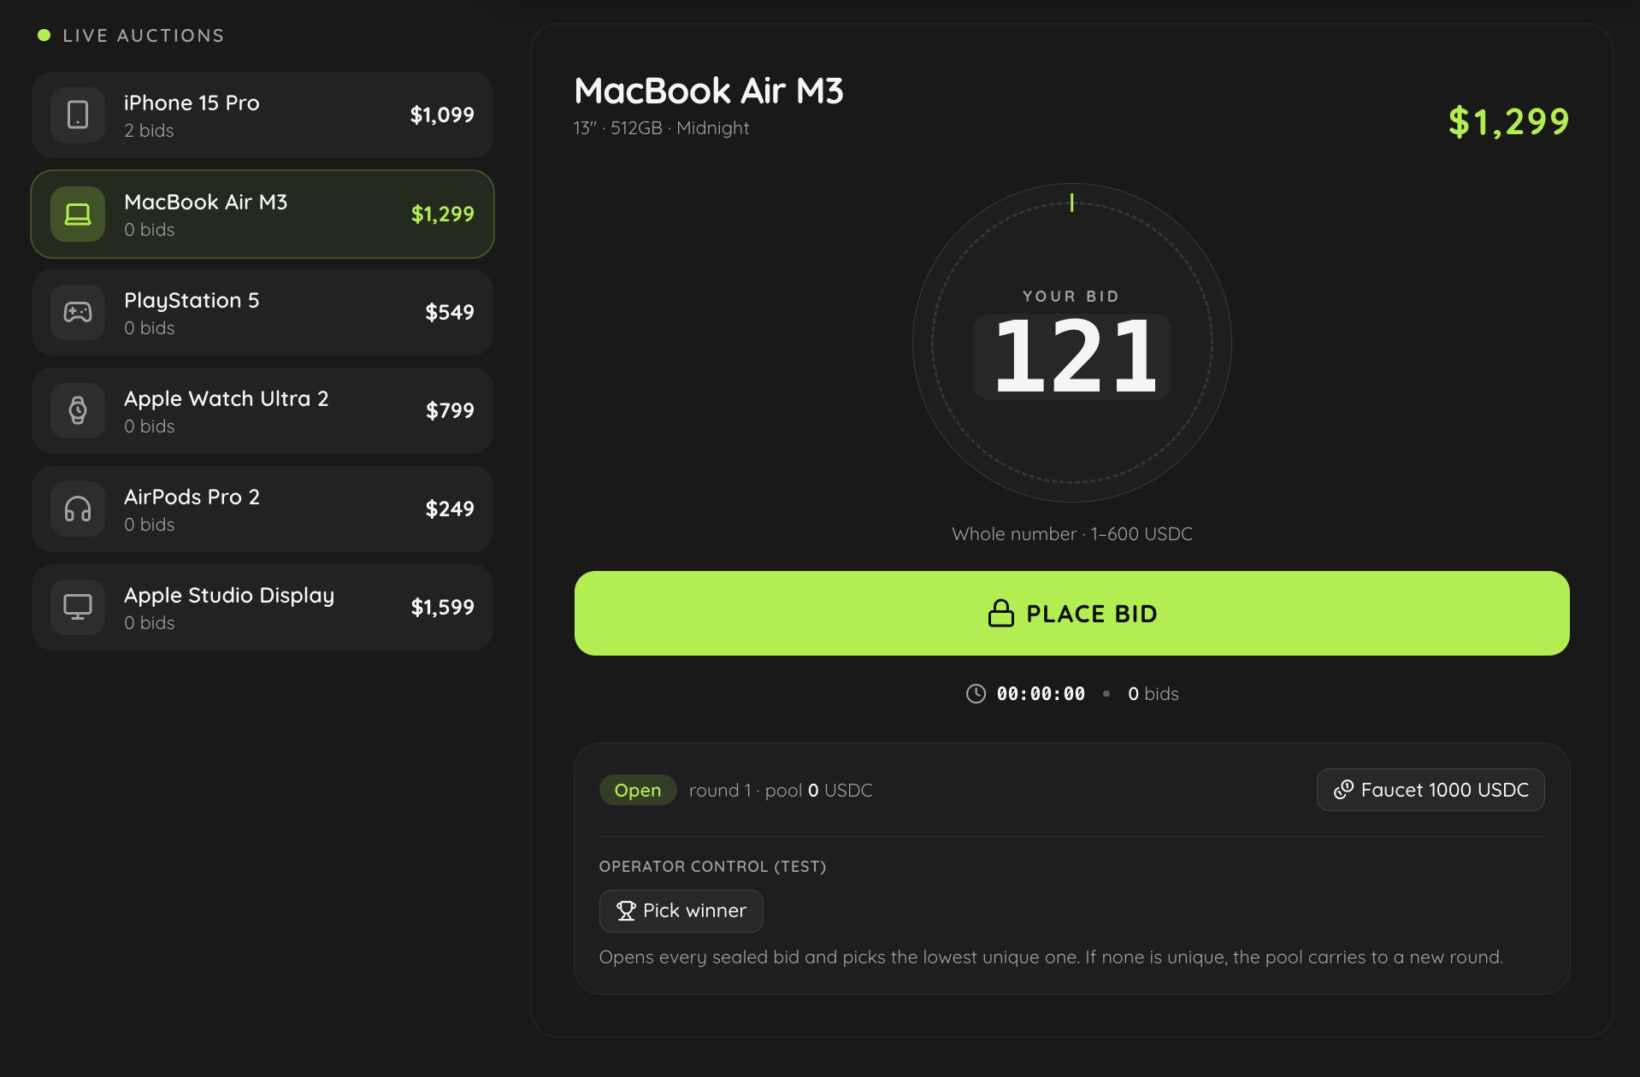Click the $1,599 Studio Display price

(x=442, y=607)
